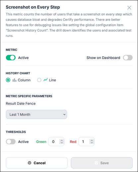Enable the Show on Dashboard toggle
138x172 pixels.
[128, 58]
